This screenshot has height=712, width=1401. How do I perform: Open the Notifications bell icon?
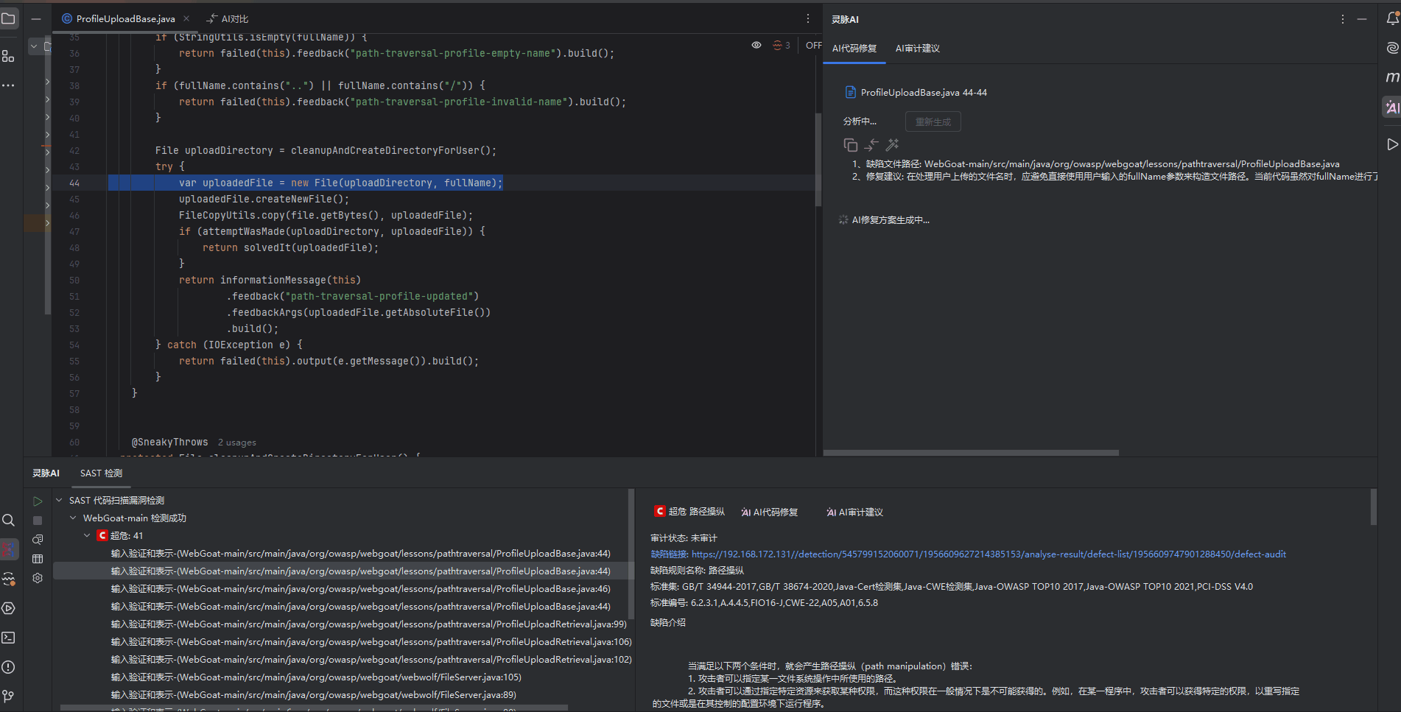(1392, 18)
